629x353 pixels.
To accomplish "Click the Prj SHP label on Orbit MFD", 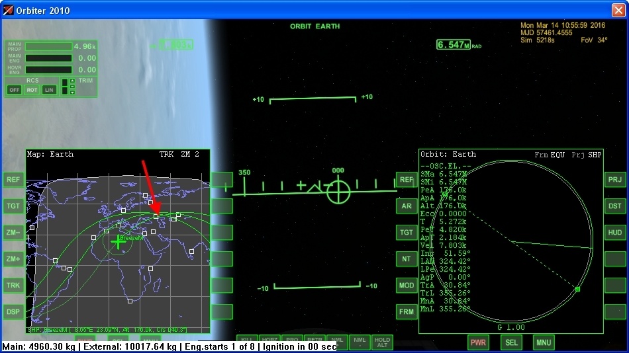I will pos(587,155).
